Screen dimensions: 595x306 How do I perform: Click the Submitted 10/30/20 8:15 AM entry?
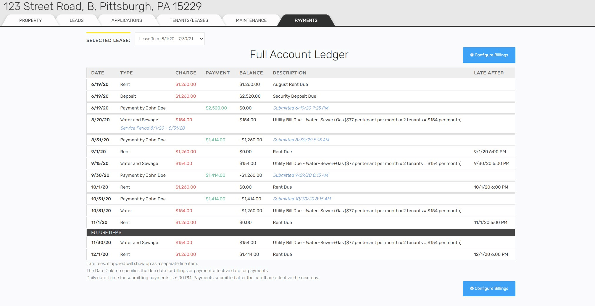[301, 199]
